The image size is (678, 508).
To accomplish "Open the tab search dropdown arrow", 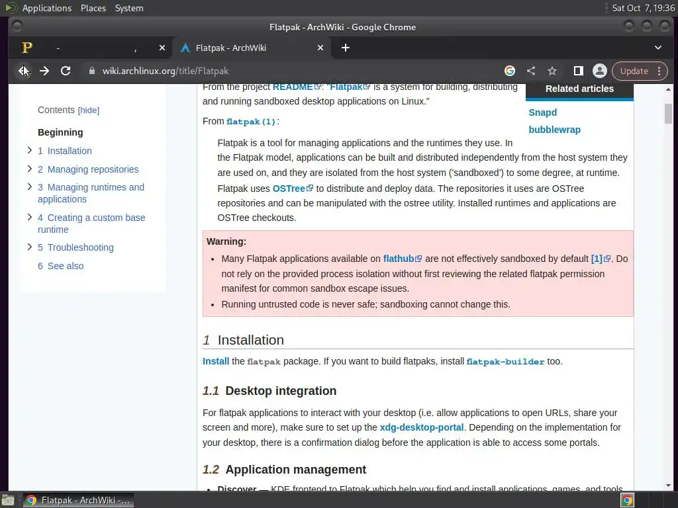I will pos(658,48).
